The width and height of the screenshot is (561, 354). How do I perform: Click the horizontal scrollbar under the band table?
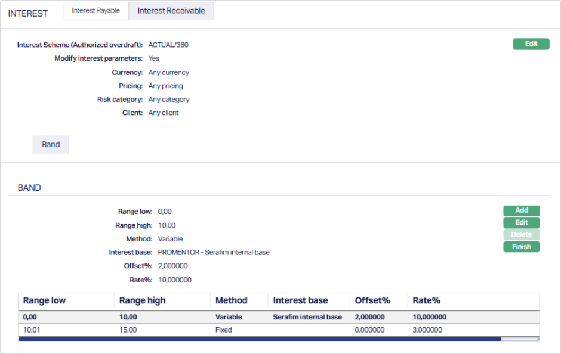pyautogui.click(x=260, y=339)
